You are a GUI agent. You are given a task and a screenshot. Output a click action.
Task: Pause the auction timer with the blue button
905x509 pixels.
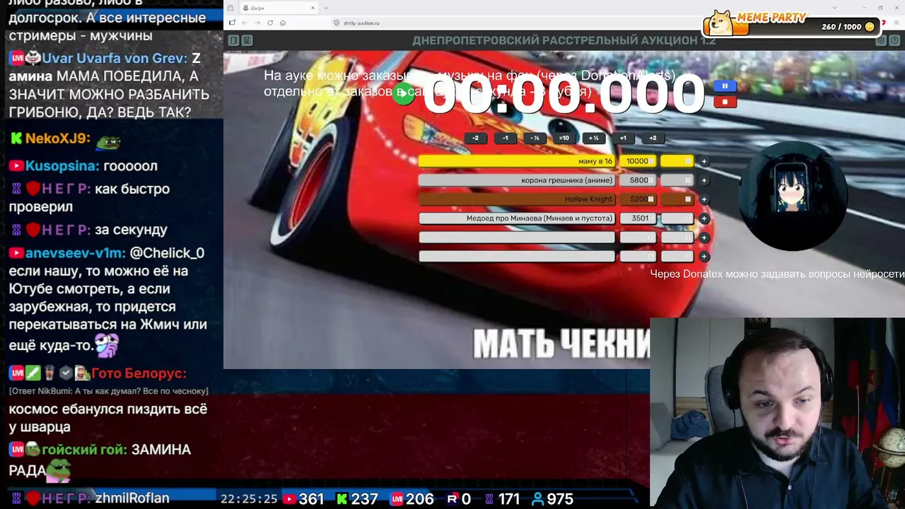(725, 86)
